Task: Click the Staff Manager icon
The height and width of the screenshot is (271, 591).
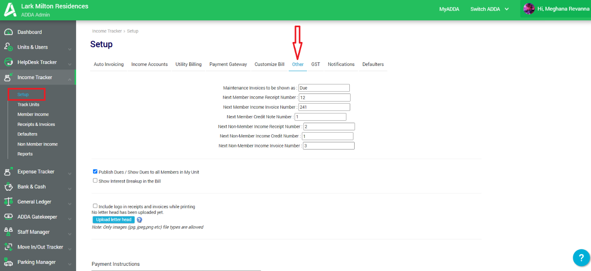Action: click(8, 232)
